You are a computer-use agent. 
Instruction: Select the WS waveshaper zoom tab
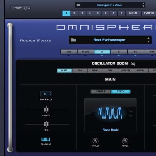(x=110, y=71)
